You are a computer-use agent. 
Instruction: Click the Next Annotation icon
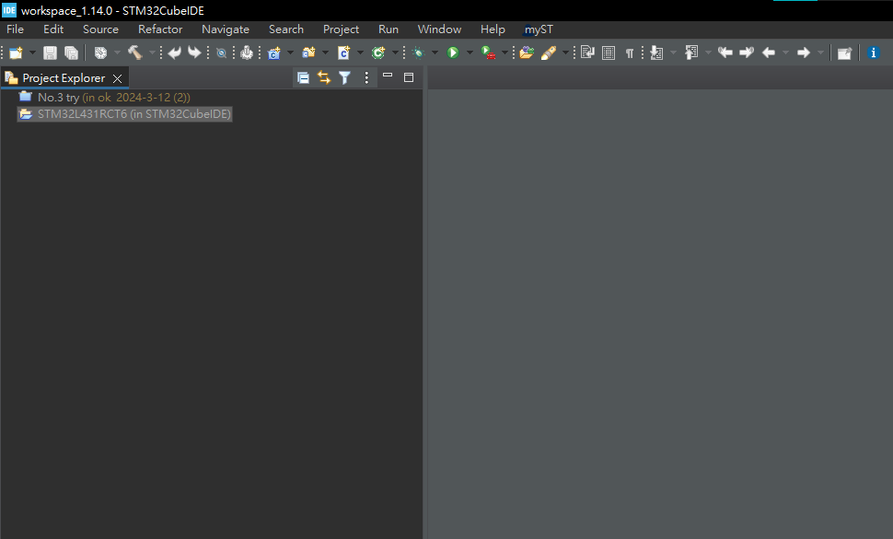pos(656,53)
